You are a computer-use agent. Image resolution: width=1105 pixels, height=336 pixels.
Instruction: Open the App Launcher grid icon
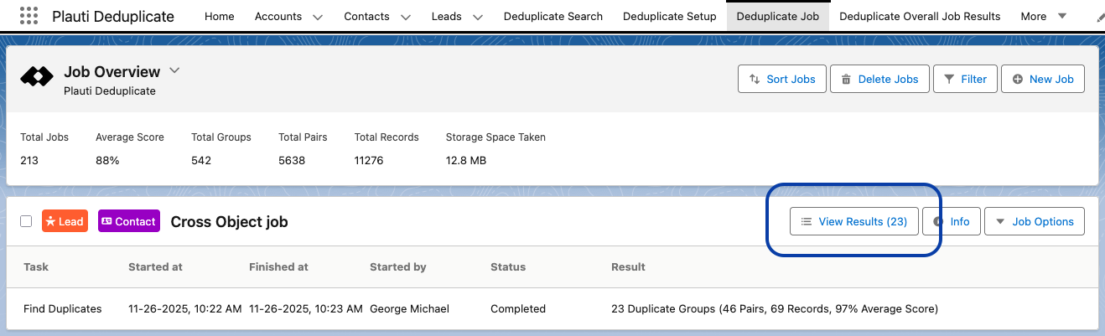click(29, 16)
